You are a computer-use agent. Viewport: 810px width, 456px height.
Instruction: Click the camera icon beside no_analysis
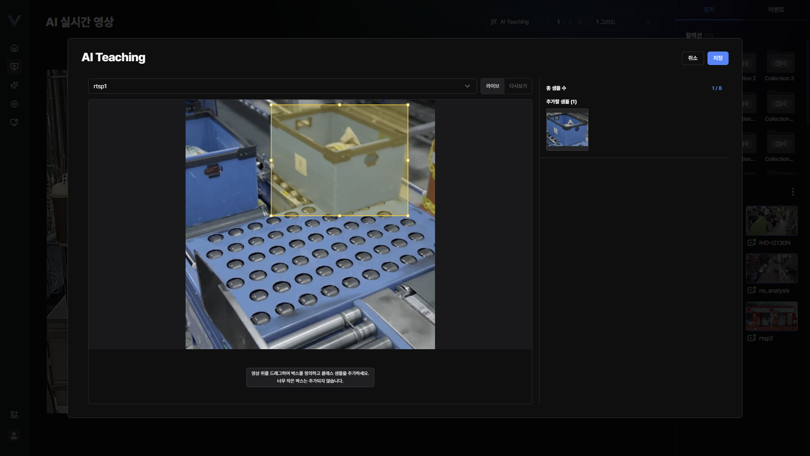point(751,290)
